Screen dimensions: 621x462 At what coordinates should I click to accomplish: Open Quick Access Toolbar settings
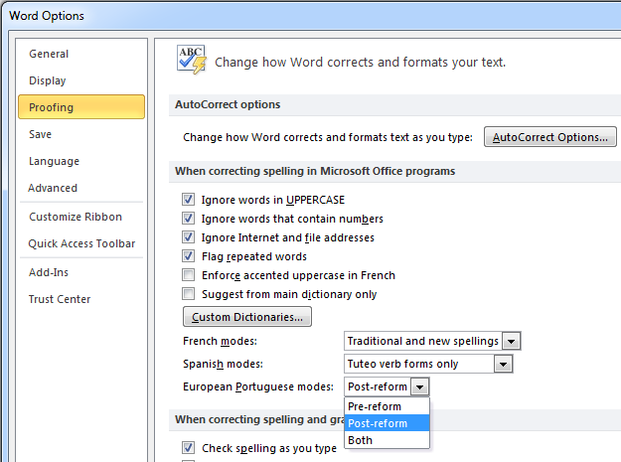coord(81,243)
